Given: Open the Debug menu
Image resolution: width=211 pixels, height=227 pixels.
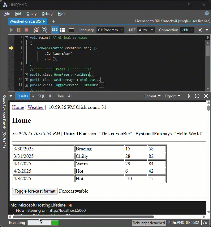Looking at the screenshot, I should (x=47, y=14).
